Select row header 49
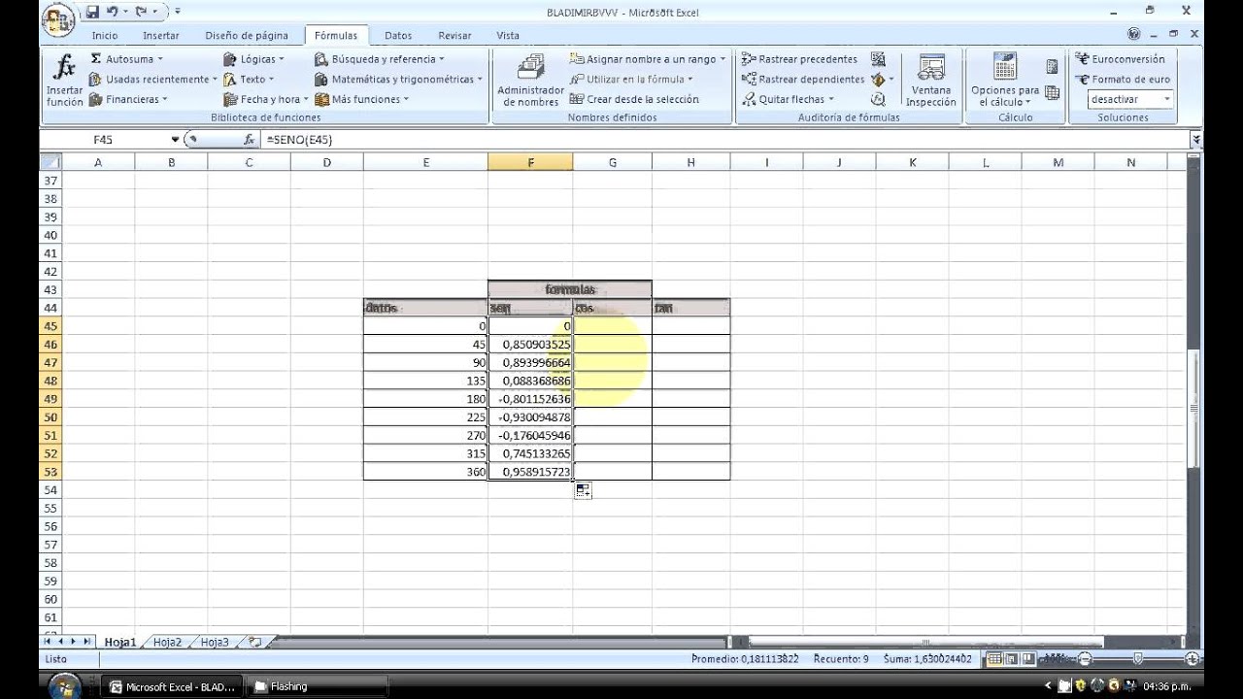1243x699 pixels. point(50,399)
